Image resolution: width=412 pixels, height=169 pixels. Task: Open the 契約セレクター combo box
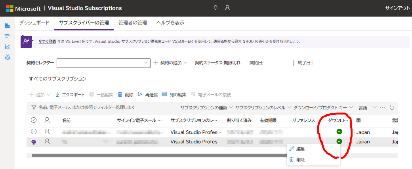(103, 63)
